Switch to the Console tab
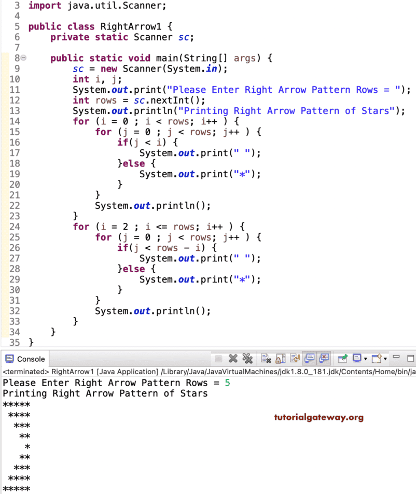 click(x=29, y=359)
